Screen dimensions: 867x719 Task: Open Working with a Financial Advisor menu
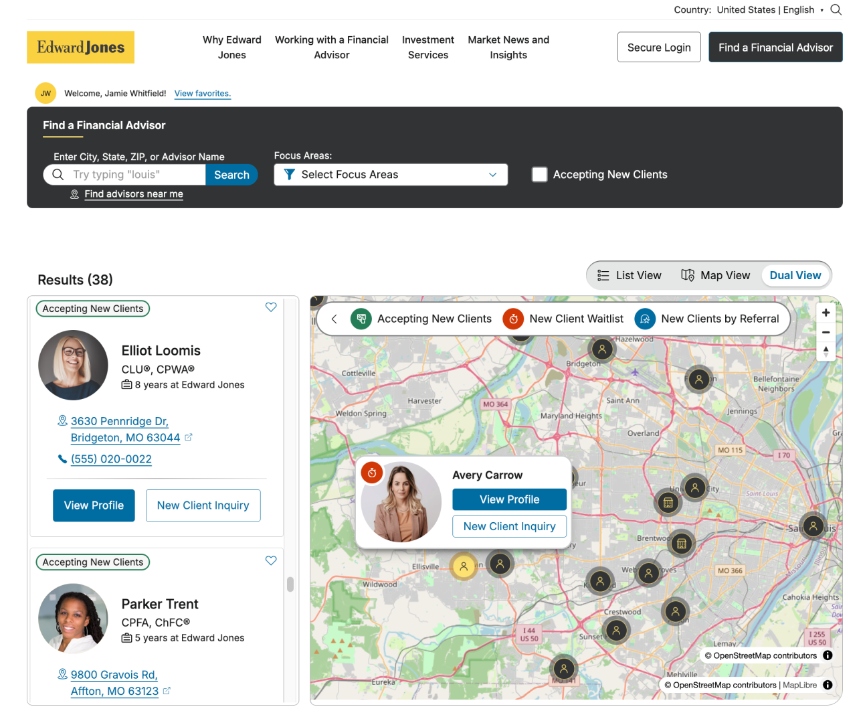332,48
